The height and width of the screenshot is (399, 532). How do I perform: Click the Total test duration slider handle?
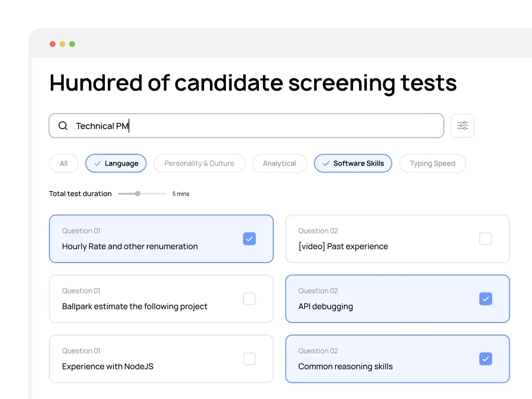(138, 194)
